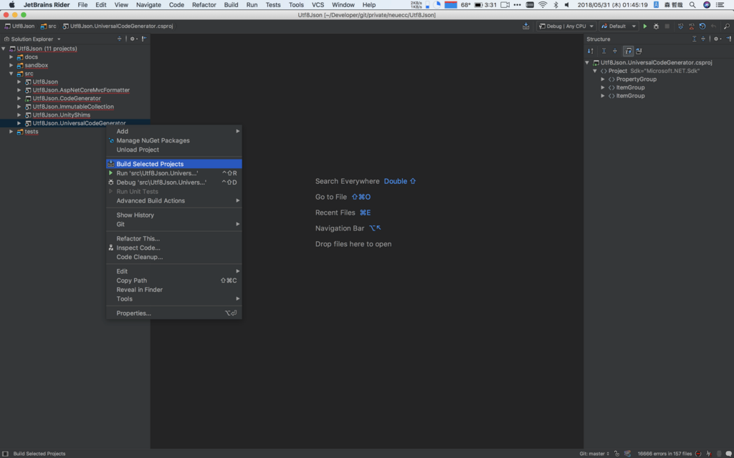
Task: Click src breadcrumb in navigation bar
Action: pos(48,26)
